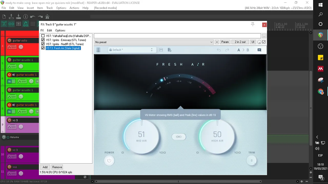Click the Fresh Air plugin redo arrow

[227, 50]
